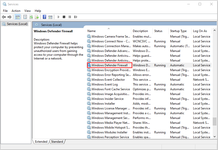Refresh the services list via toolbar icon
This screenshot has width=218, height=150.
pos(31,17)
